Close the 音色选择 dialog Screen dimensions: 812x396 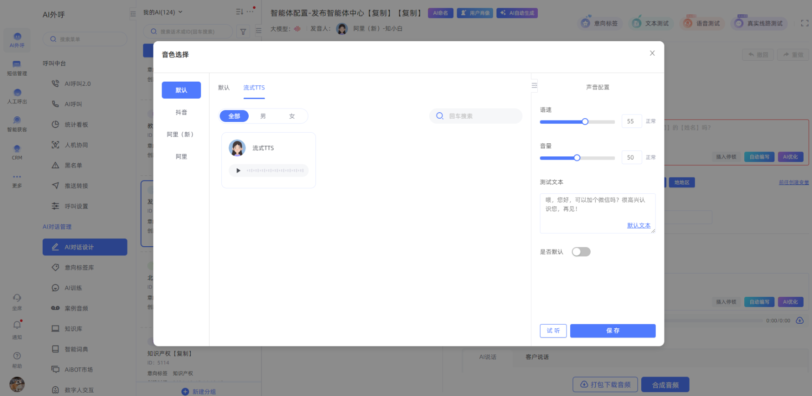point(652,53)
